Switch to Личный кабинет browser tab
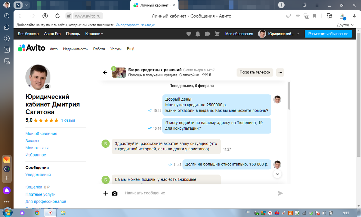361x217 pixels. 154,5
